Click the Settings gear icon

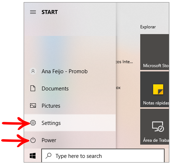coord(33,123)
